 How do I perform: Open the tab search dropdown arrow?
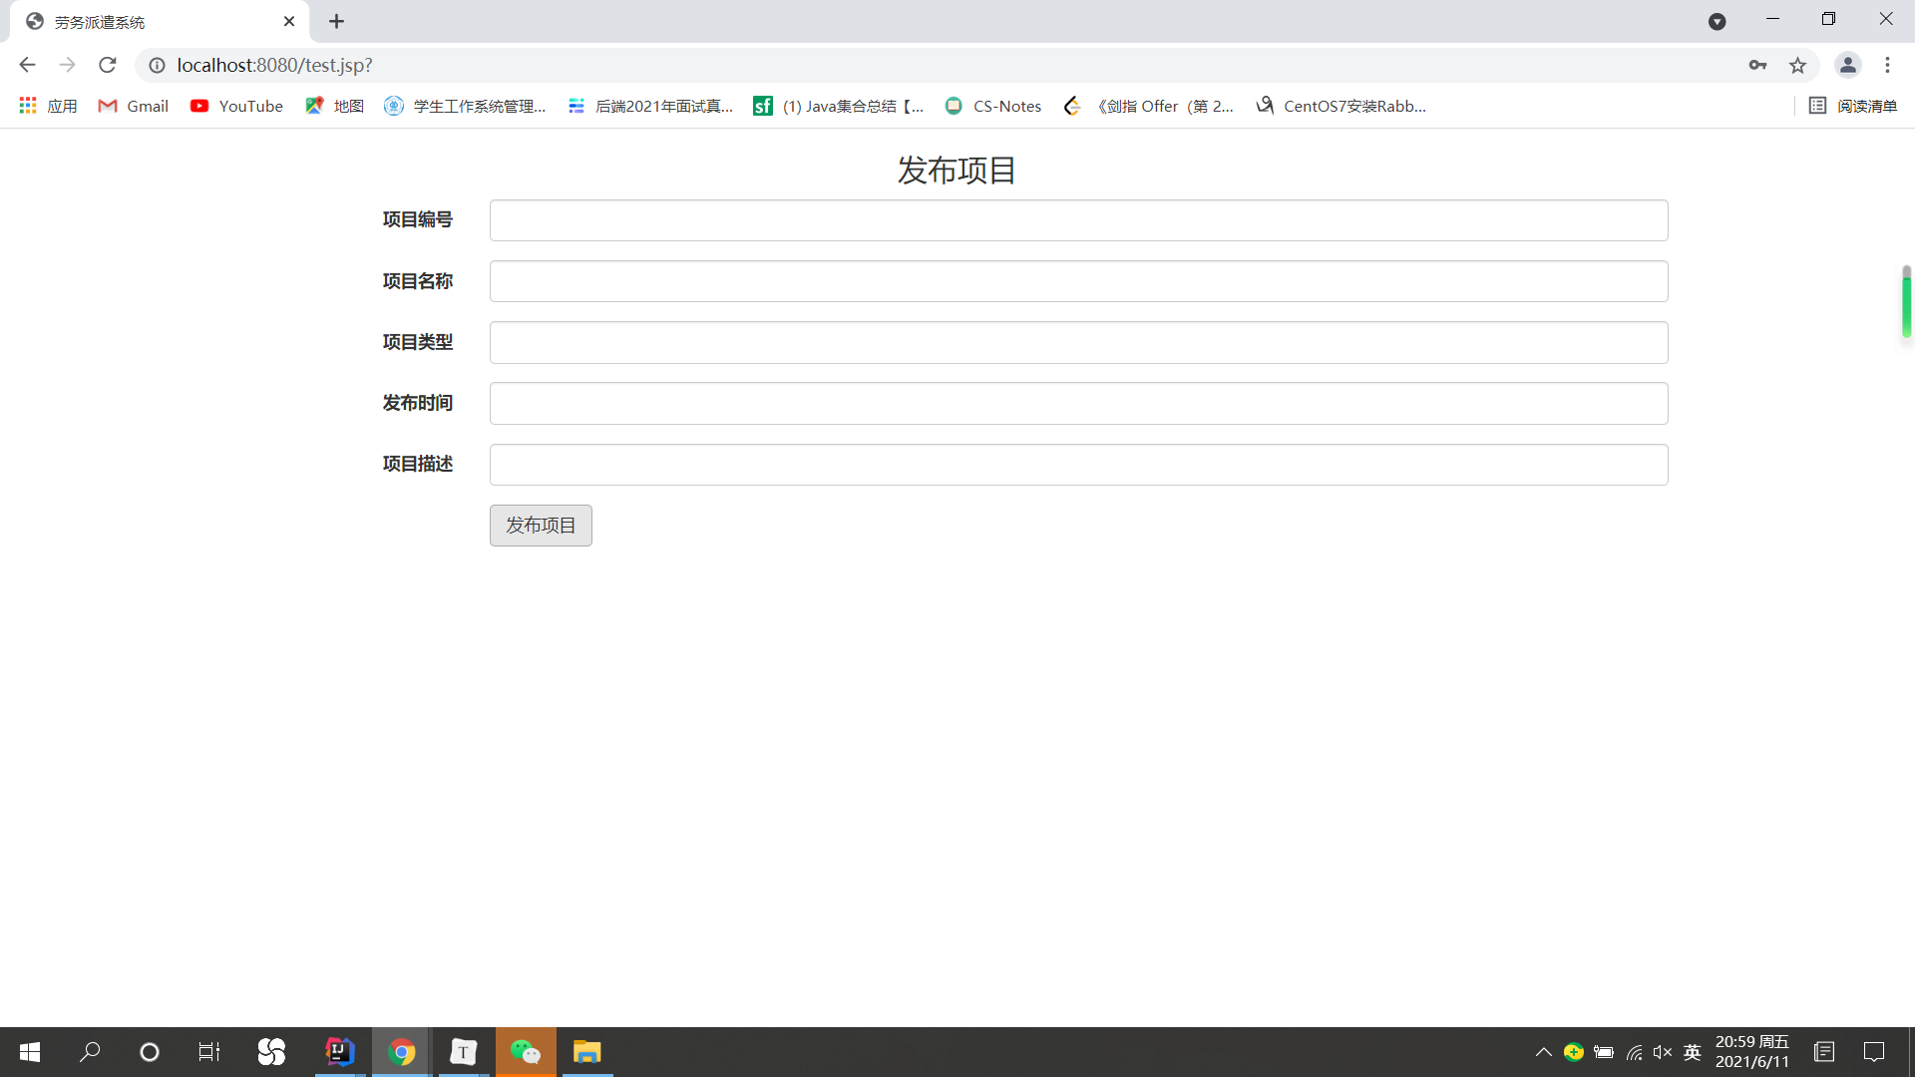click(x=1717, y=21)
